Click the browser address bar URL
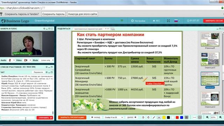 (22, 8)
